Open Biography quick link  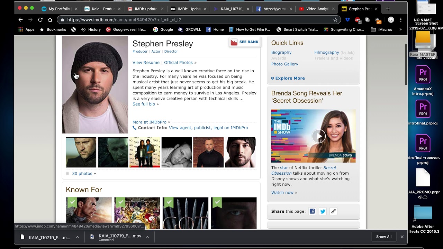[281, 53]
